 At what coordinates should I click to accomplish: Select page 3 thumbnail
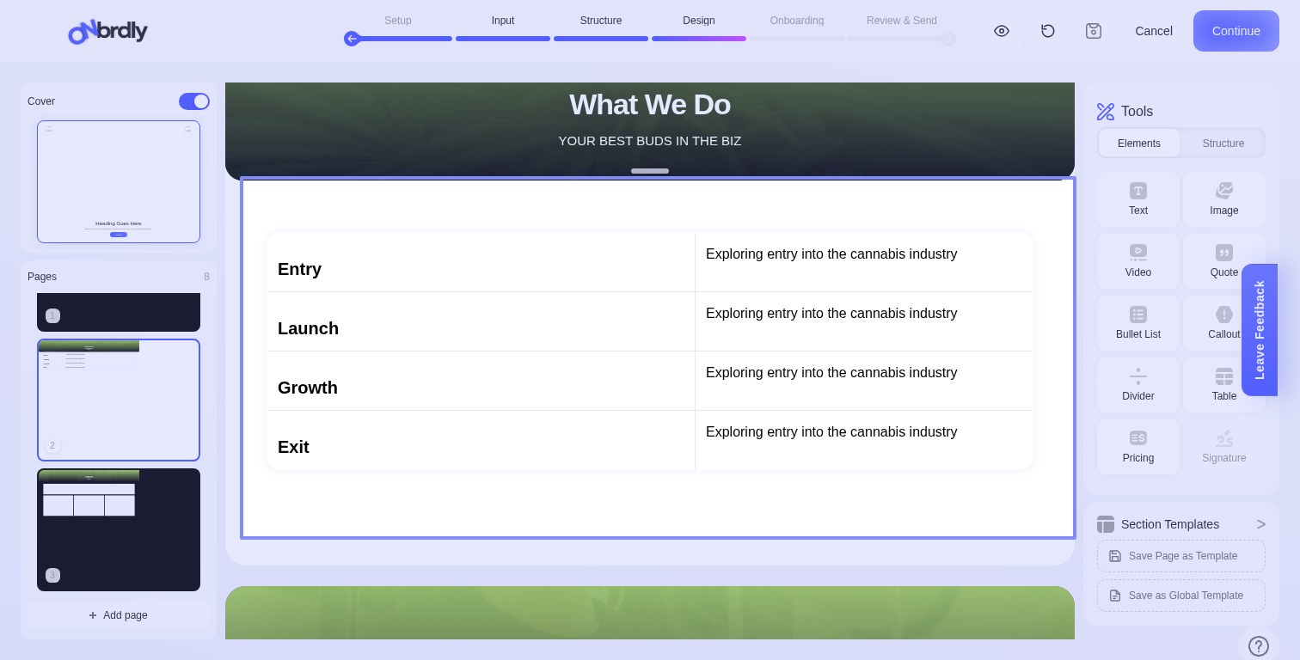coord(119,529)
